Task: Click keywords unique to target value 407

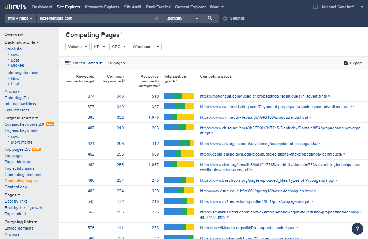Action: tap(91, 128)
